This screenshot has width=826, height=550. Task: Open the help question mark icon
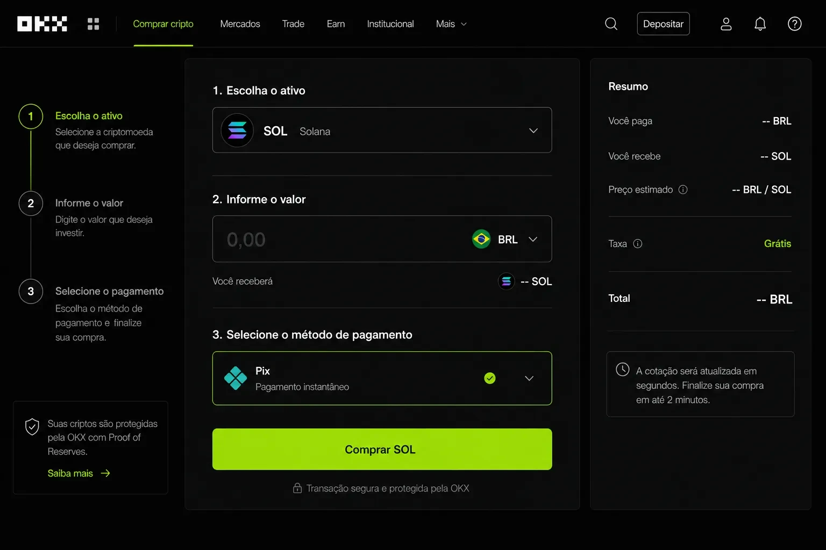coord(795,24)
